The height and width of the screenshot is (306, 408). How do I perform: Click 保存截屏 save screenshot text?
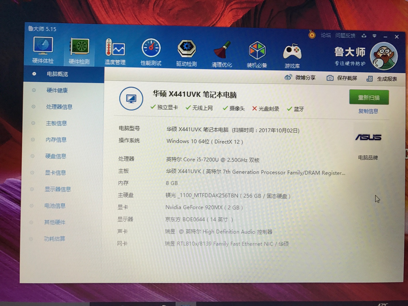(x=347, y=78)
